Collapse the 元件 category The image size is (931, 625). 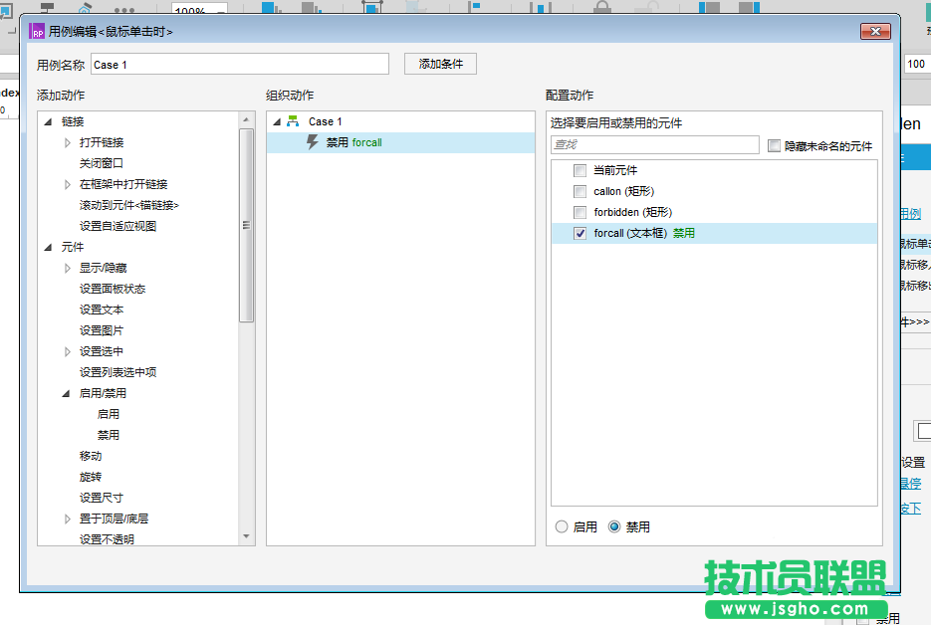point(48,247)
